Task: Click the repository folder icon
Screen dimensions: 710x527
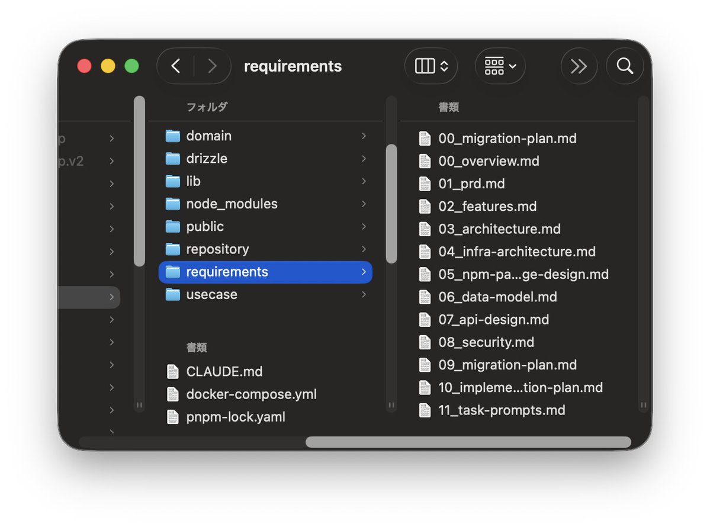Action: click(x=172, y=249)
